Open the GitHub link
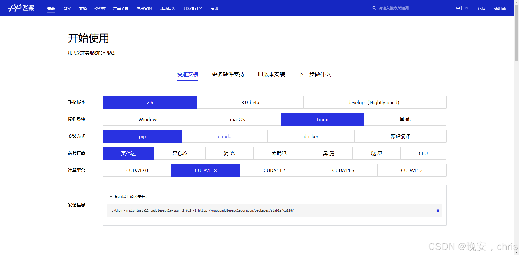 click(x=500, y=8)
